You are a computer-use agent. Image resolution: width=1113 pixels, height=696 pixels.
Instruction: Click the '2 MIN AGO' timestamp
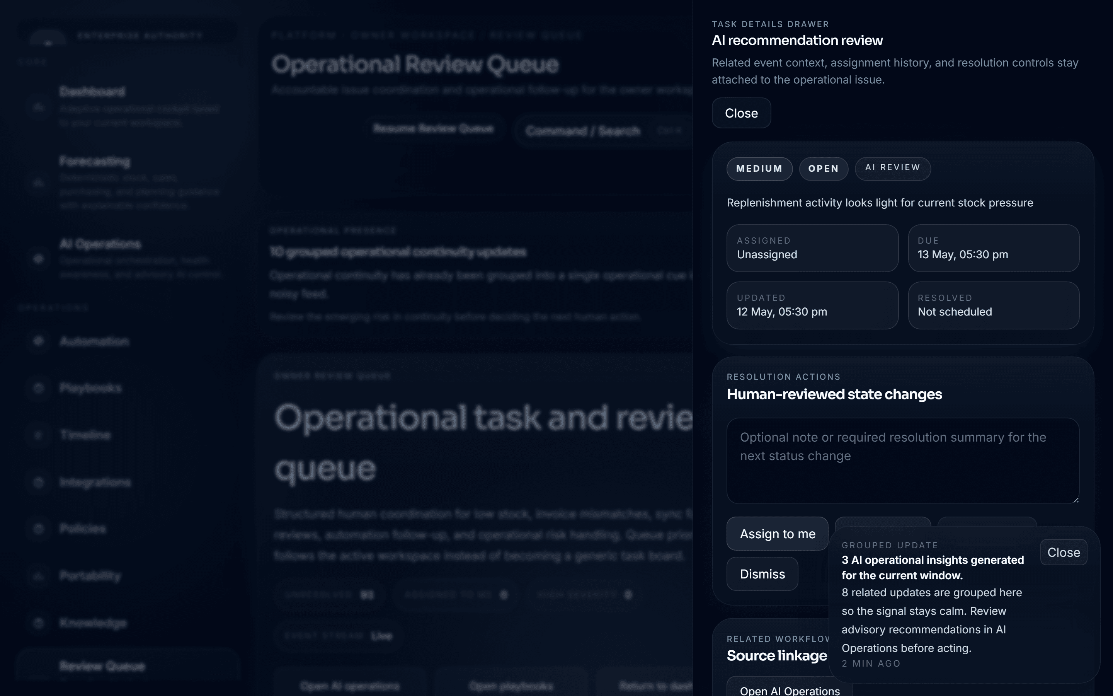pos(871,663)
